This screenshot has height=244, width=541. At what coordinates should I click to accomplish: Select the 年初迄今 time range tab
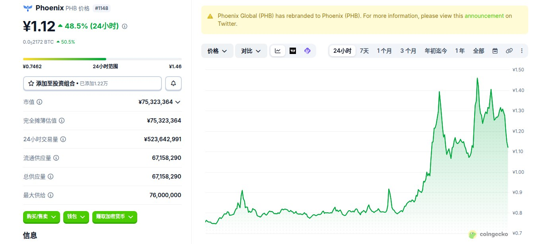(x=436, y=51)
